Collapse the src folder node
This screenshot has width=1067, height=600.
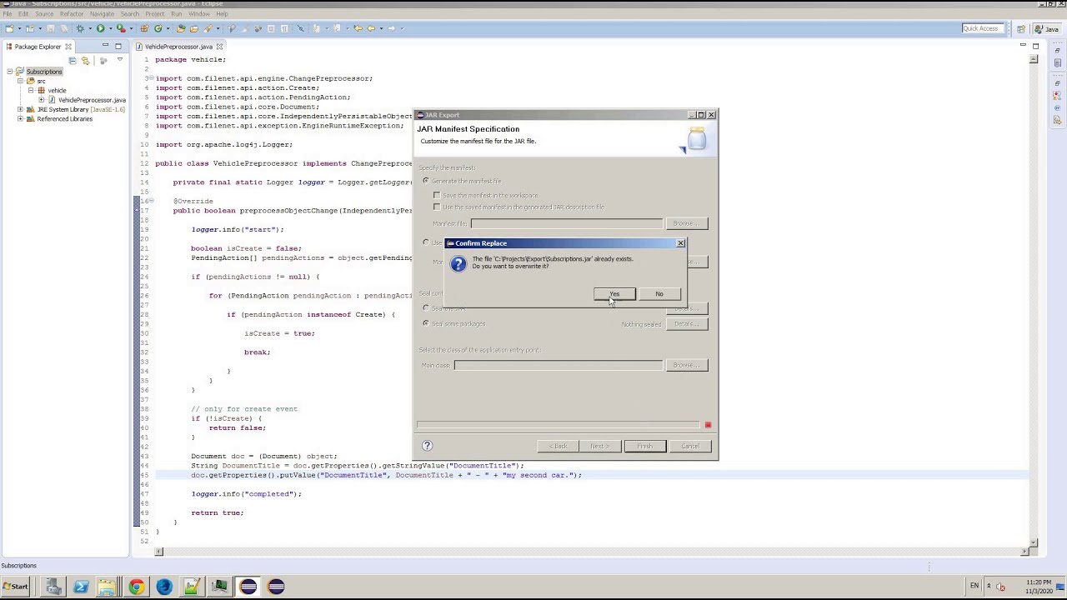pos(20,81)
